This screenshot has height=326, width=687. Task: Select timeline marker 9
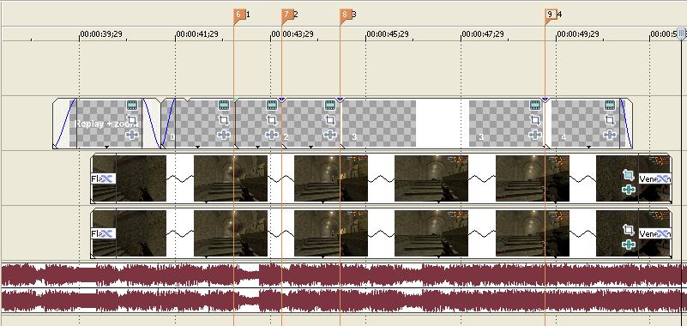coord(551,15)
